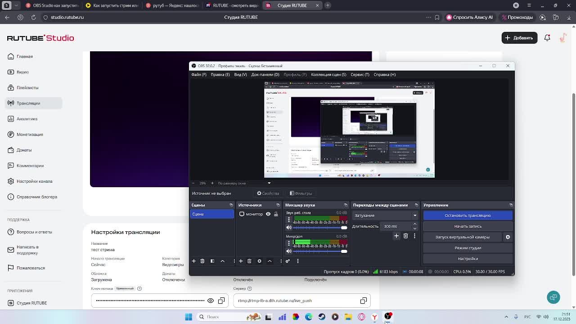Image resolution: width=576 pixels, height=324 pixels.
Task: Open Трансляции in RUTUBE Studio sidebar
Action: pyautogui.click(x=28, y=103)
